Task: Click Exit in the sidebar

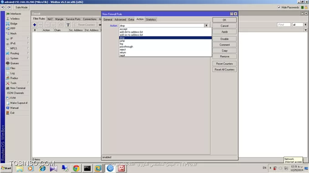Action: [x=12, y=113]
